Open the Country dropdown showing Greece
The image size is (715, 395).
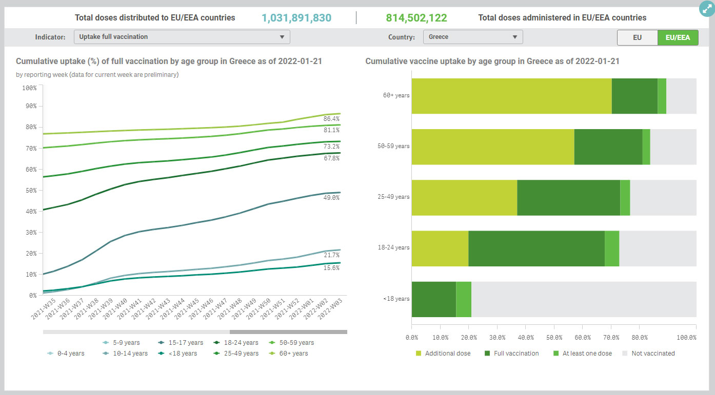[473, 37]
